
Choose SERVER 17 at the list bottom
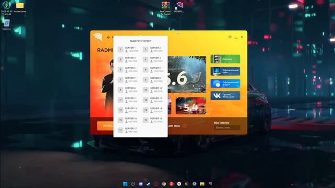[128, 130]
